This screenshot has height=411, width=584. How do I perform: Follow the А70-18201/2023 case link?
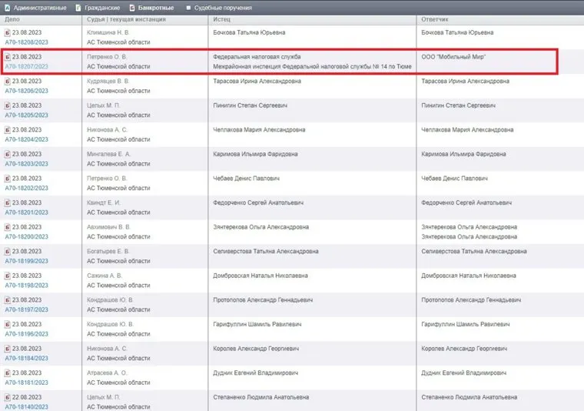tap(27, 212)
